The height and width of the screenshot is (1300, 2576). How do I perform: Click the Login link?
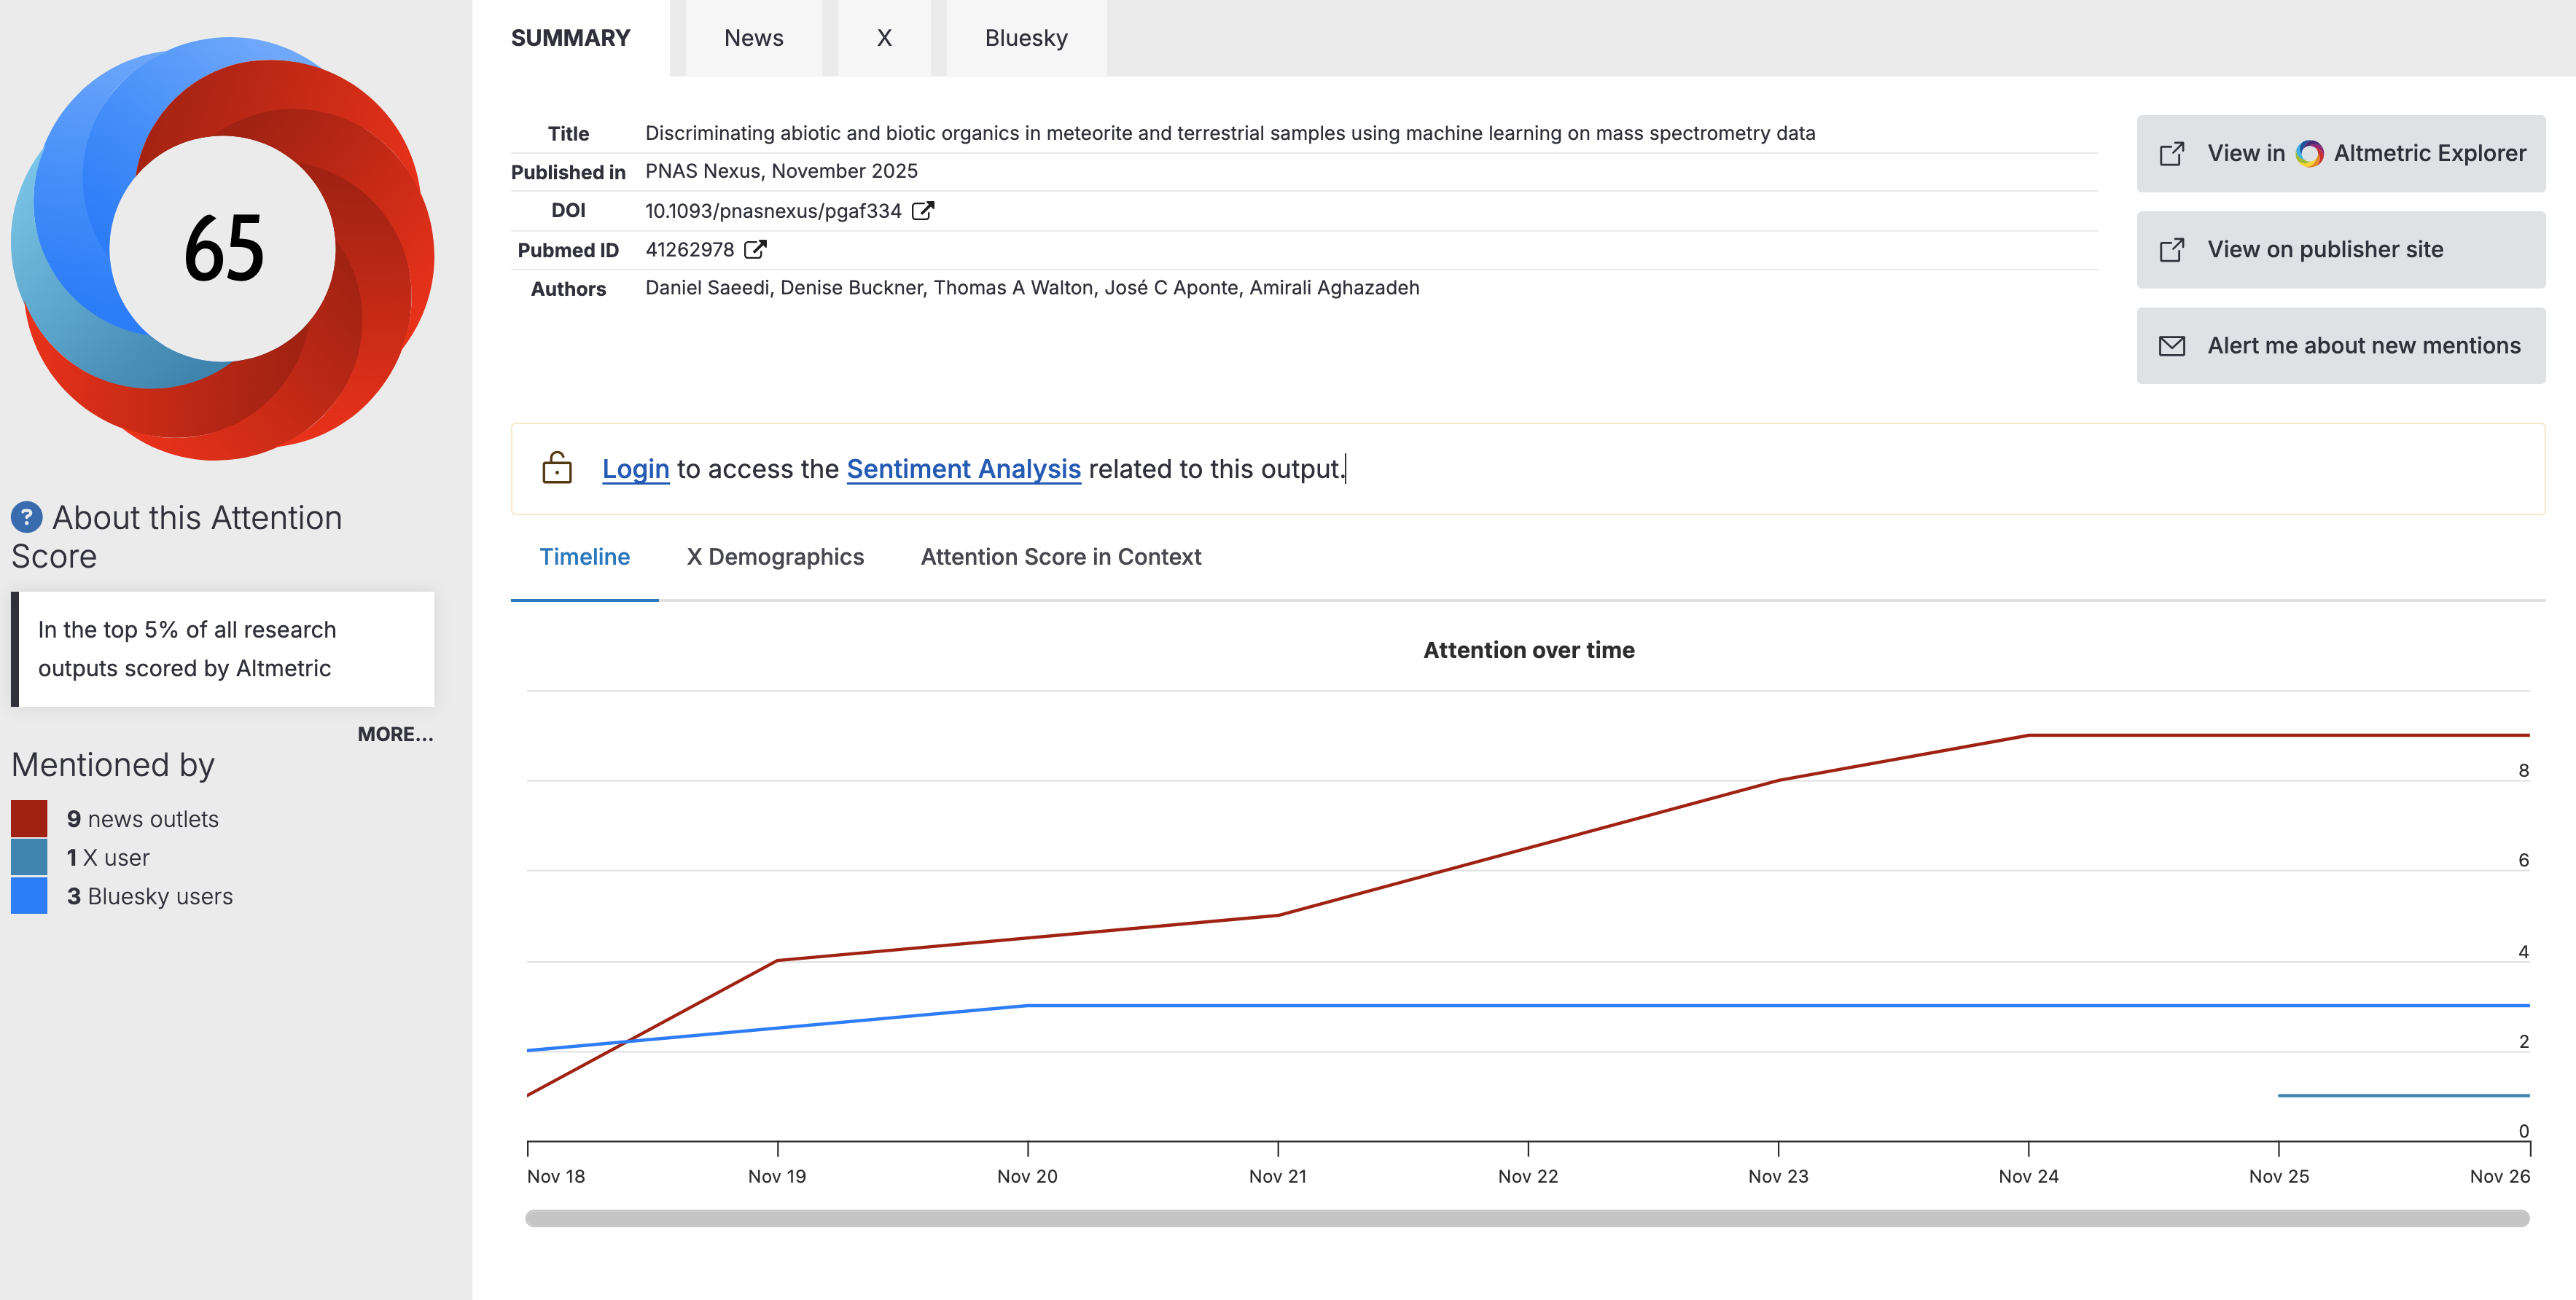point(635,469)
